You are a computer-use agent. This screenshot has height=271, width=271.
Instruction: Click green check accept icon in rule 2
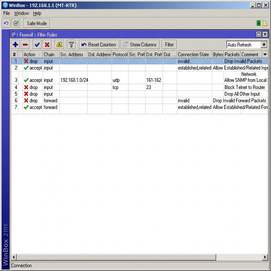point(26,68)
